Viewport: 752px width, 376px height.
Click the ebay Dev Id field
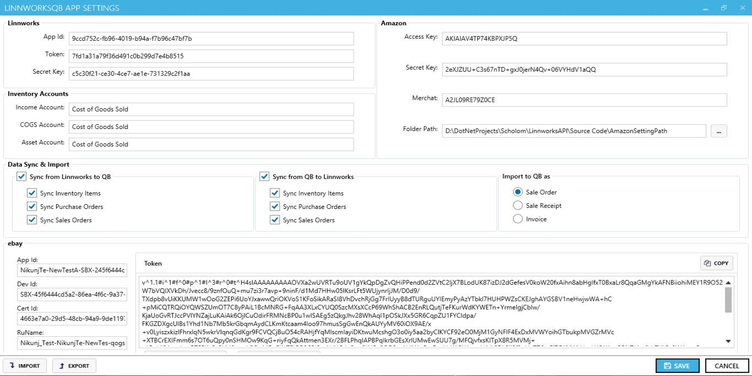tap(72, 295)
